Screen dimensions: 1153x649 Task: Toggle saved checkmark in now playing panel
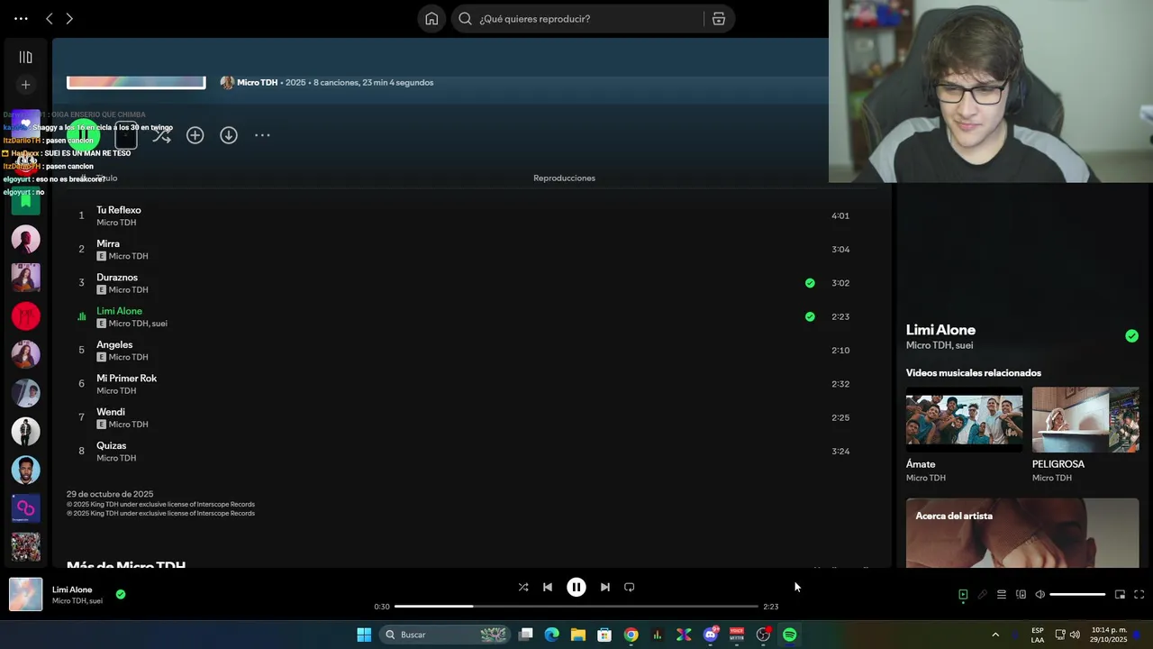[1131, 336]
